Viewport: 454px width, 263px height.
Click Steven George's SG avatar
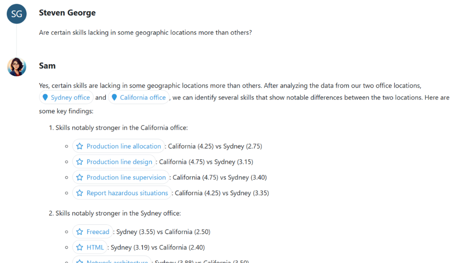tap(17, 14)
